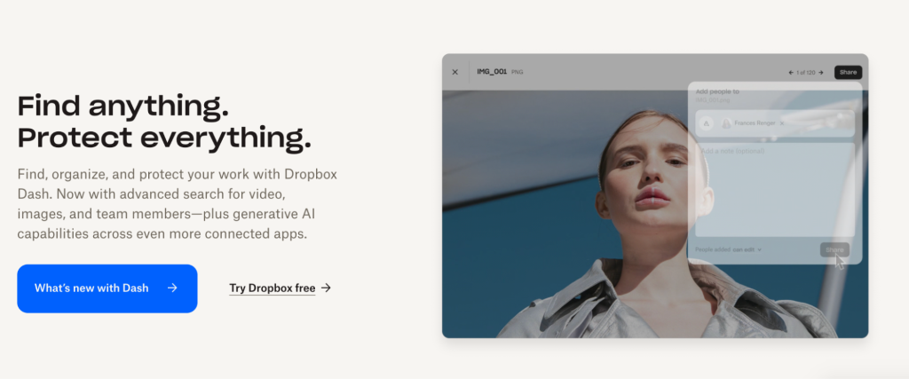Click the "Find anything. Protect everything." headline
Viewport: 909px width, 379px height.
click(164, 122)
